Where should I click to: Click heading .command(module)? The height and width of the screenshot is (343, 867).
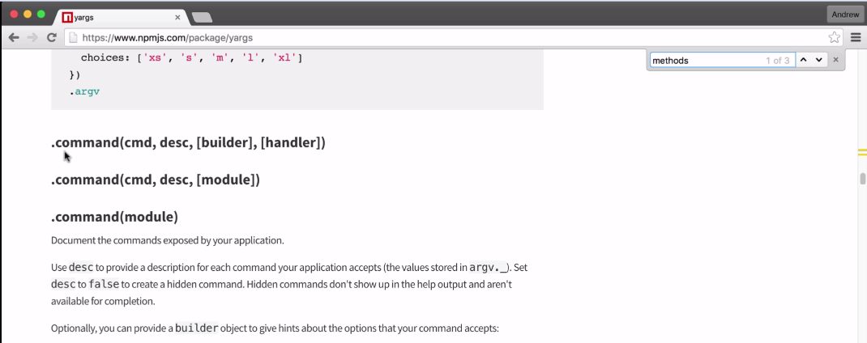(x=114, y=217)
